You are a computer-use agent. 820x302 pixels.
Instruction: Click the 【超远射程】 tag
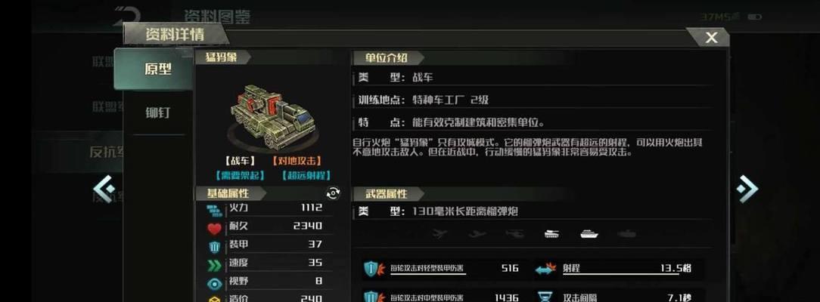click(306, 176)
